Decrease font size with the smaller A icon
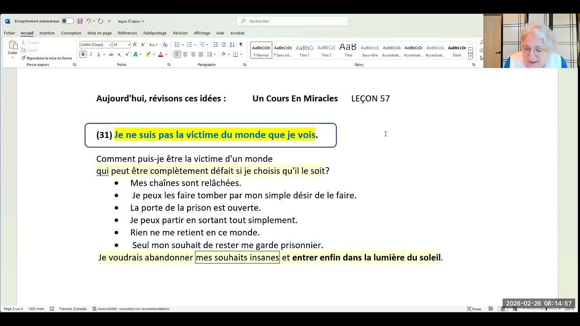Image resolution: width=580 pixels, height=326 pixels. pyautogui.click(x=143, y=44)
